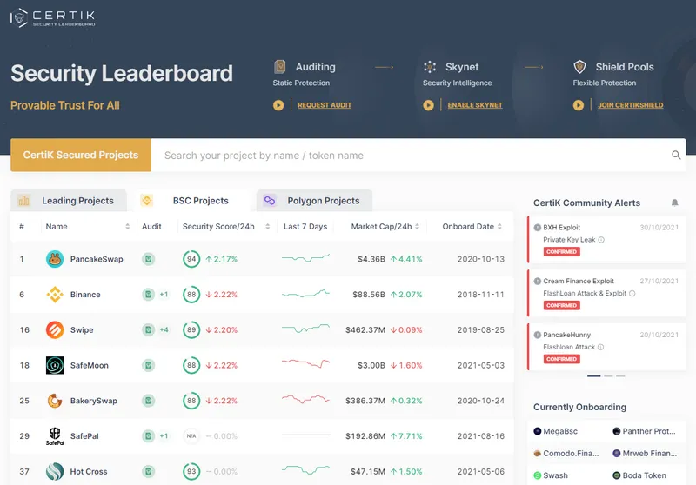Click SafeMoon audit badge icon

(x=148, y=365)
